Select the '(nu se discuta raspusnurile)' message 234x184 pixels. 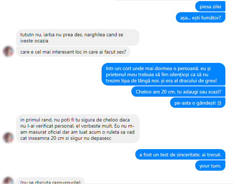click(x=50, y=181)
